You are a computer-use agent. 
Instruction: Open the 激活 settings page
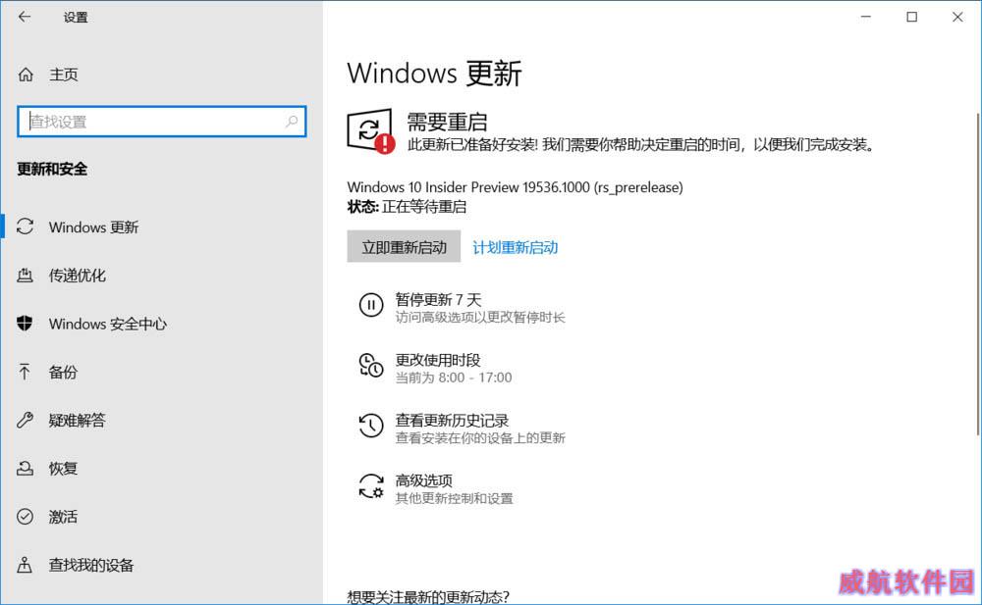point(63,516)
